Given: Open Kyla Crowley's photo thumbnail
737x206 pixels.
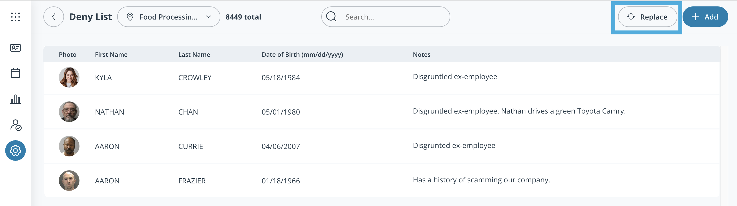Looking at the screenshot, I should [69, 77].
